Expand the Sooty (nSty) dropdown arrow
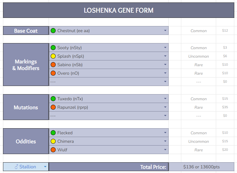237x173 pixels. tap(165, 48)
